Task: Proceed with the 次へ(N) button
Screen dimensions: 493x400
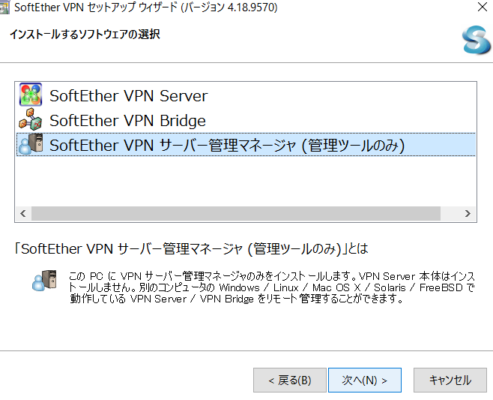Action: [x=365, y=380]
